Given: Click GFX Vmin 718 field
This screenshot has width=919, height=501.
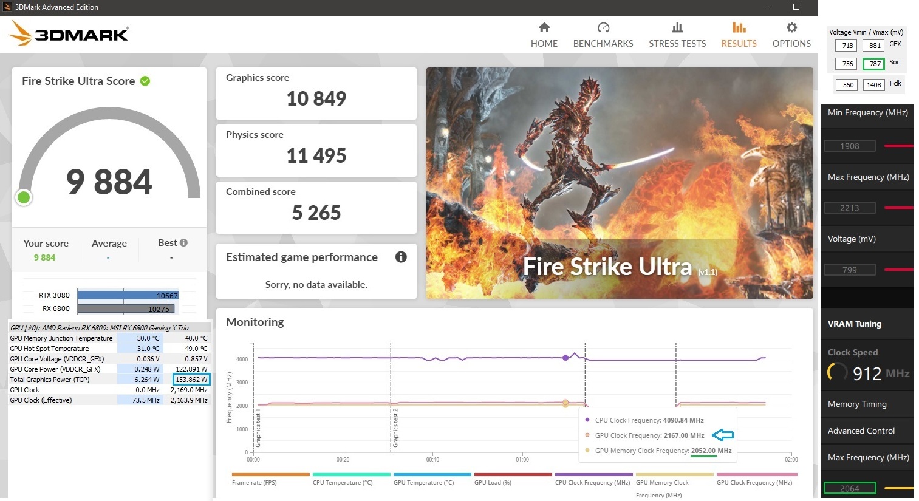Looking at the screenshot, I should pos(847,46).
